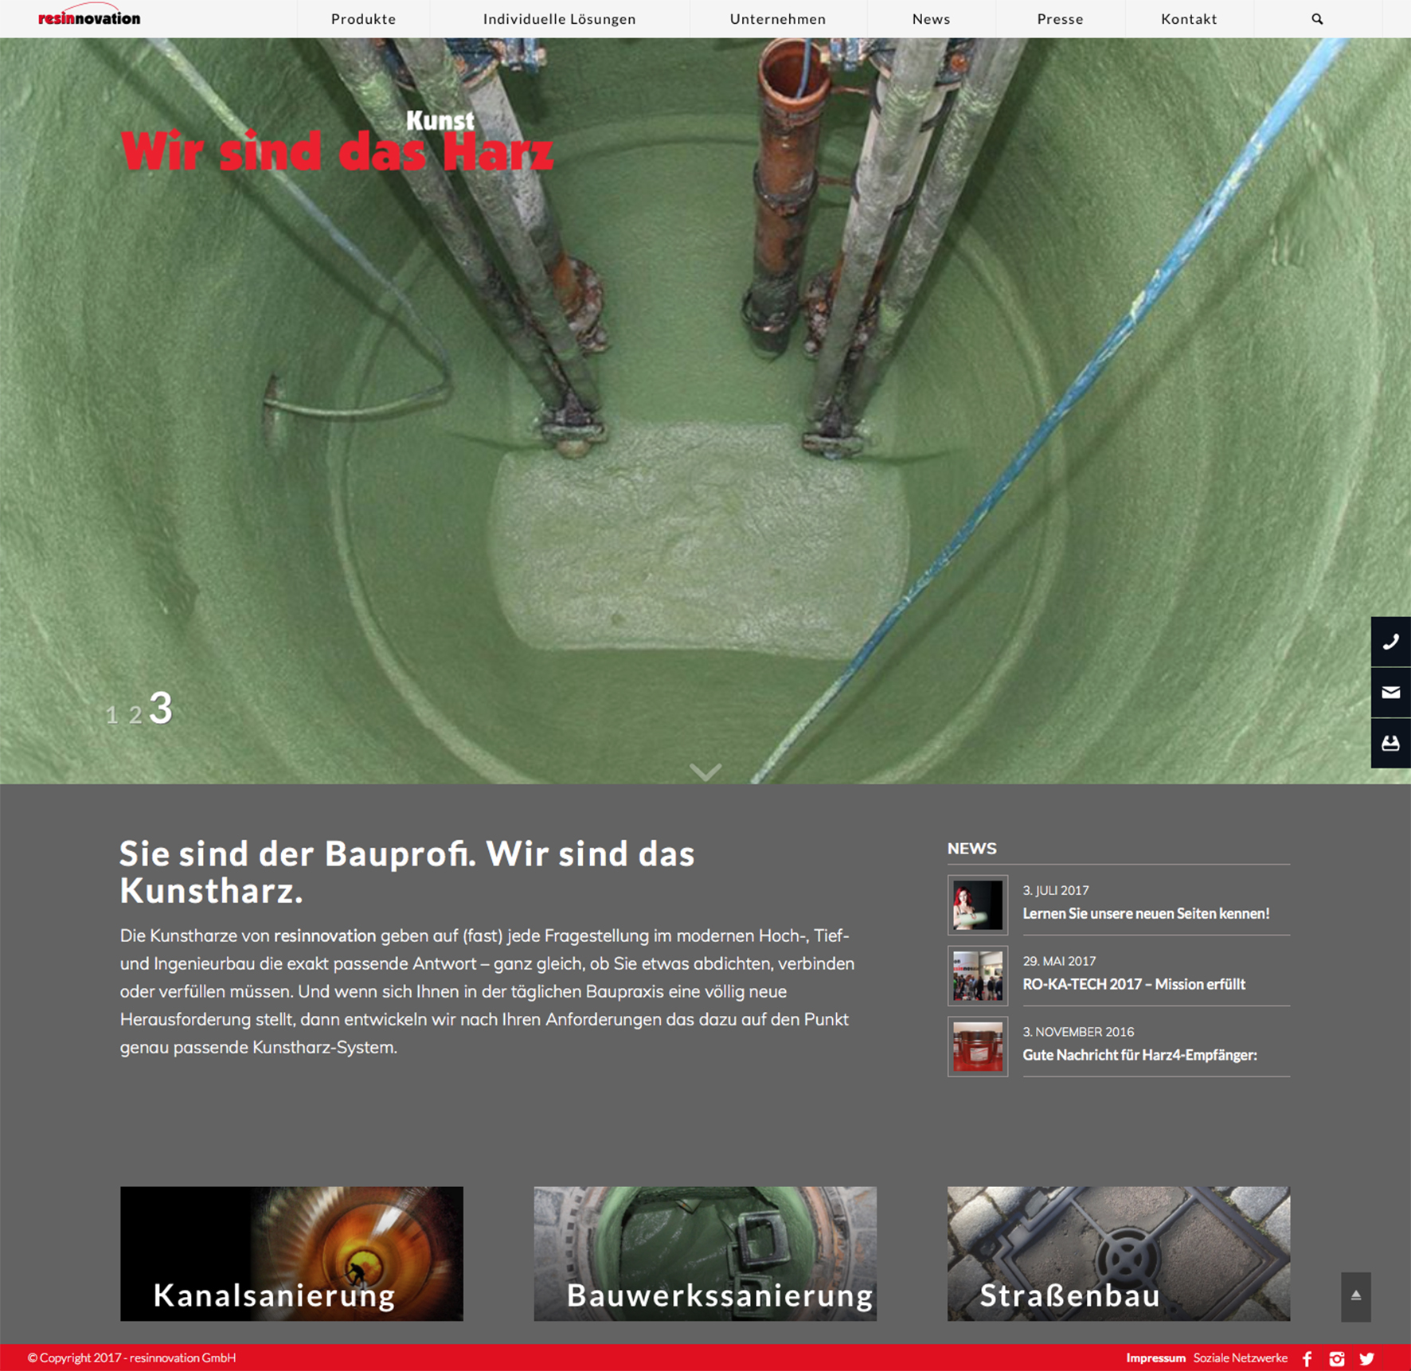Open the Kanalsanierung image tile

coord(291,1253)
